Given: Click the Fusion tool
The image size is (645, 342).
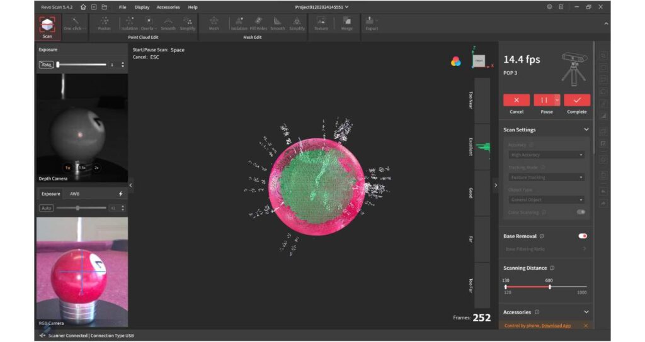Looking at the screenshot, I should pos(104,24).
